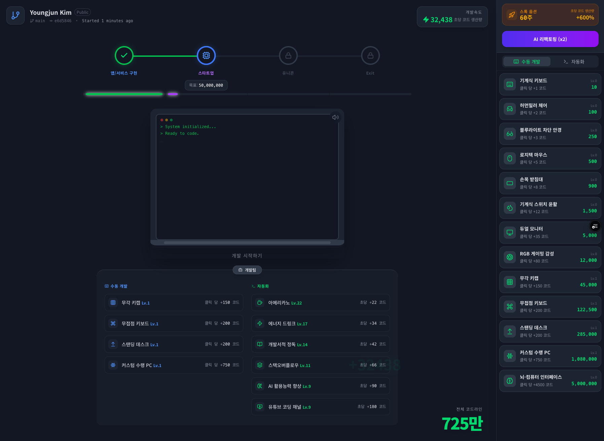Click the green checkmark stage icon
This screenshot has width=604, height=441.
pyautogui.click(x=124, y=55)
